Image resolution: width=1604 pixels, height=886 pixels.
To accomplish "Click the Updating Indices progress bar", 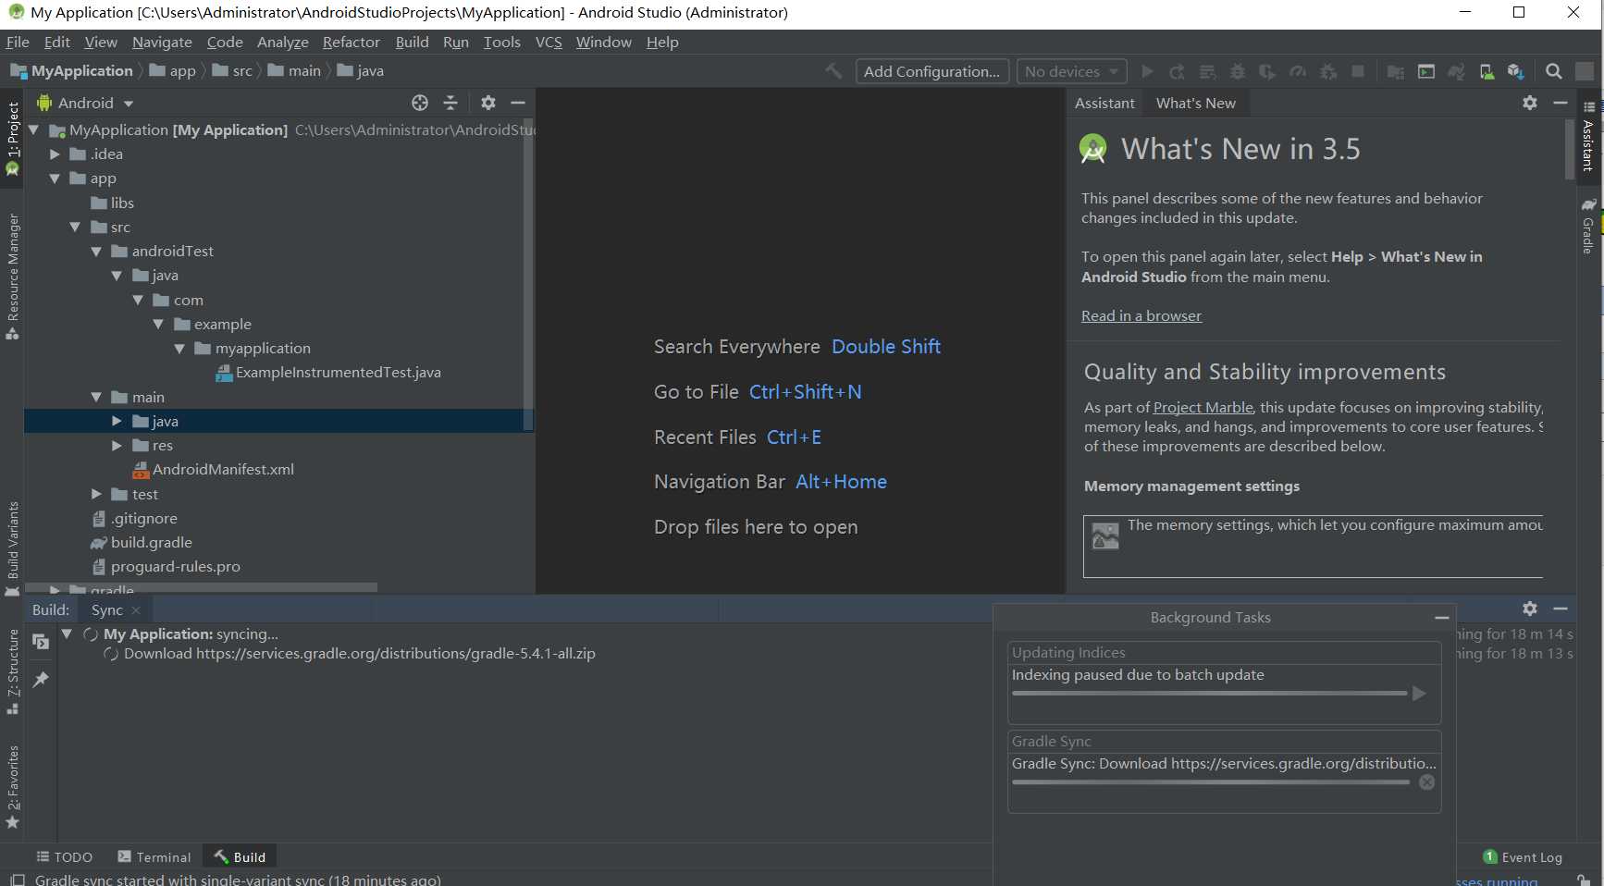I will [x=1209, y=694].
